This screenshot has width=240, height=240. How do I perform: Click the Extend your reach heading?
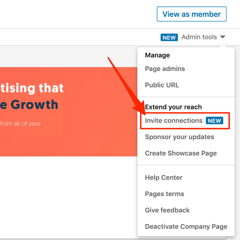tap(173, 107)
